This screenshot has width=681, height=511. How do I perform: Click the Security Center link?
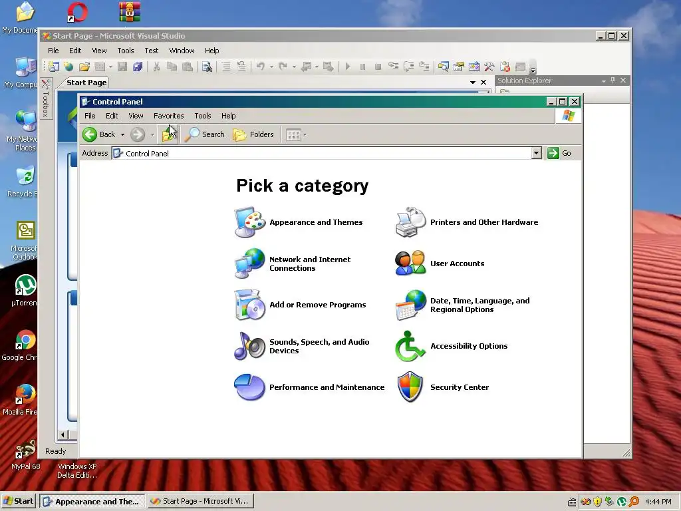coord(460,387)
